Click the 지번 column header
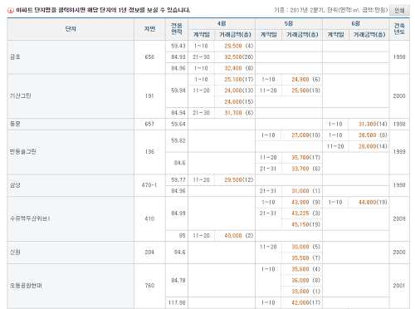This screenshot has height=309, width=415. [x=149, y=29]
